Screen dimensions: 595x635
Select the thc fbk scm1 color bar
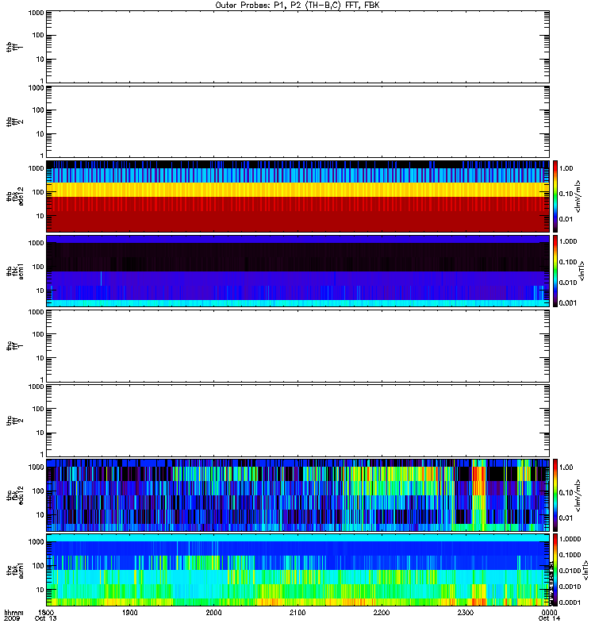pyautogui.click(x=555, y=570)
